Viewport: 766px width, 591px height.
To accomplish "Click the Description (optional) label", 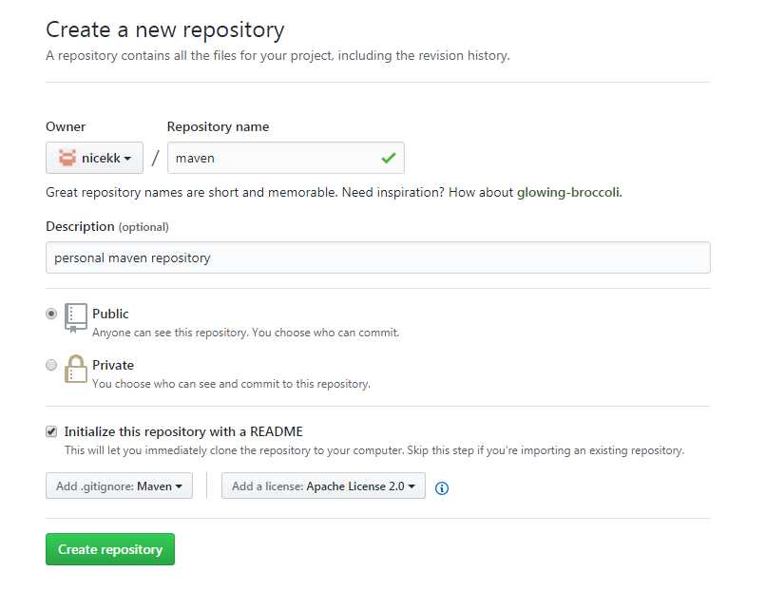I will coord(107,227).
